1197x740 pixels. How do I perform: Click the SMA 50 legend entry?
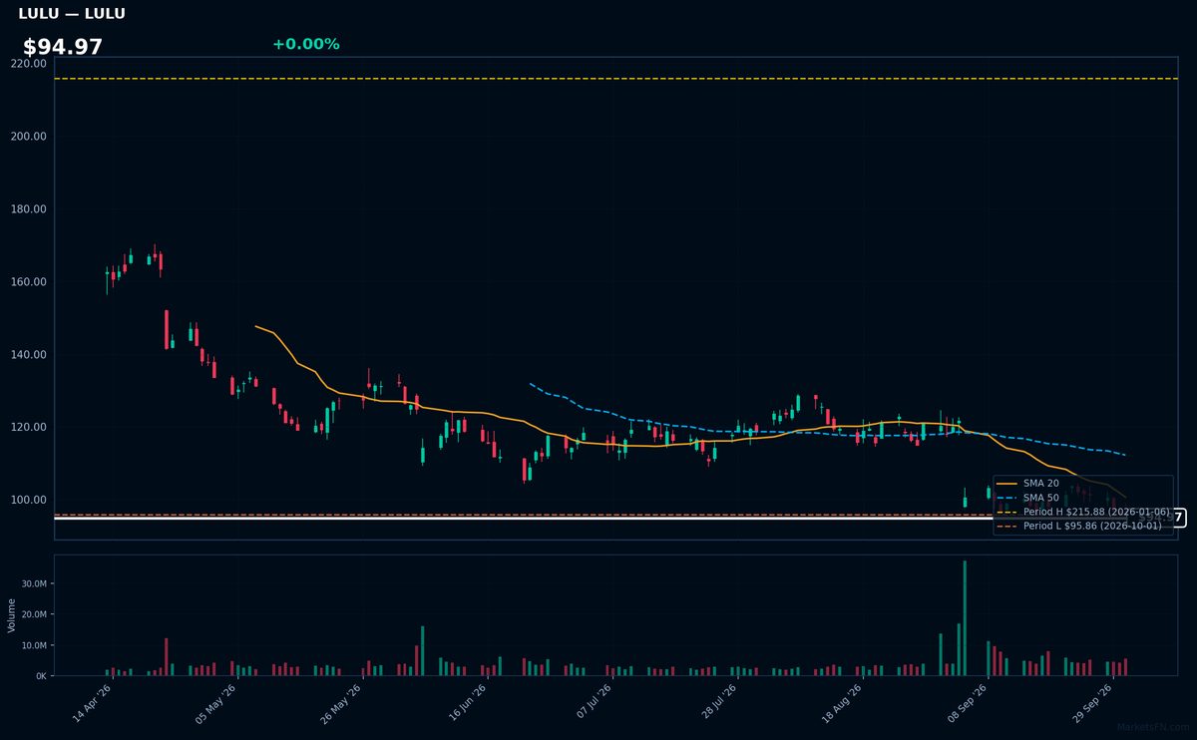[x=1028, y=498]
